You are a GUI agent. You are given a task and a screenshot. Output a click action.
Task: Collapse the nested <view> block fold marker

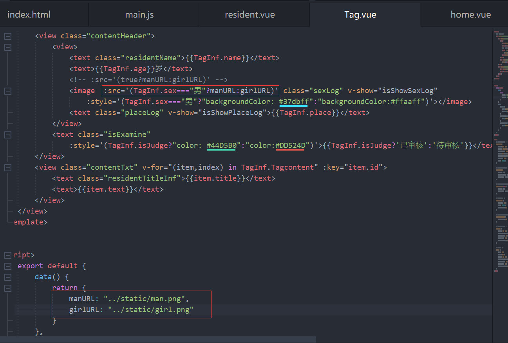[8, 47]
